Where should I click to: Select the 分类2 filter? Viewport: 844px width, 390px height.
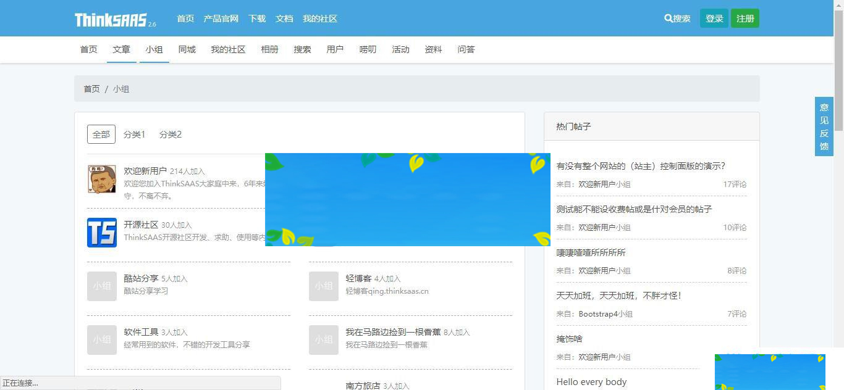171,134
